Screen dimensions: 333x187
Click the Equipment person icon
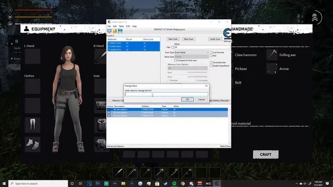click(x=27, y=29)
